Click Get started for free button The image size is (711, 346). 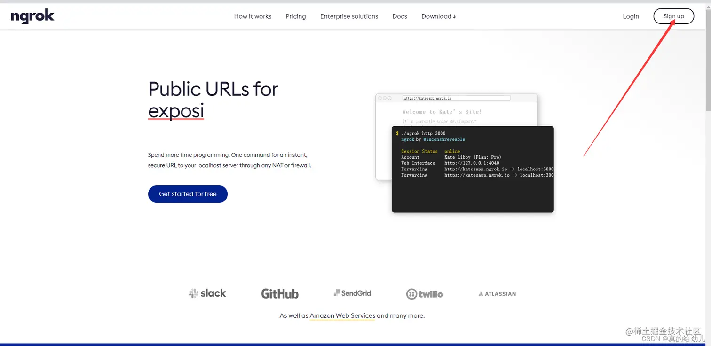pos(188,194)
